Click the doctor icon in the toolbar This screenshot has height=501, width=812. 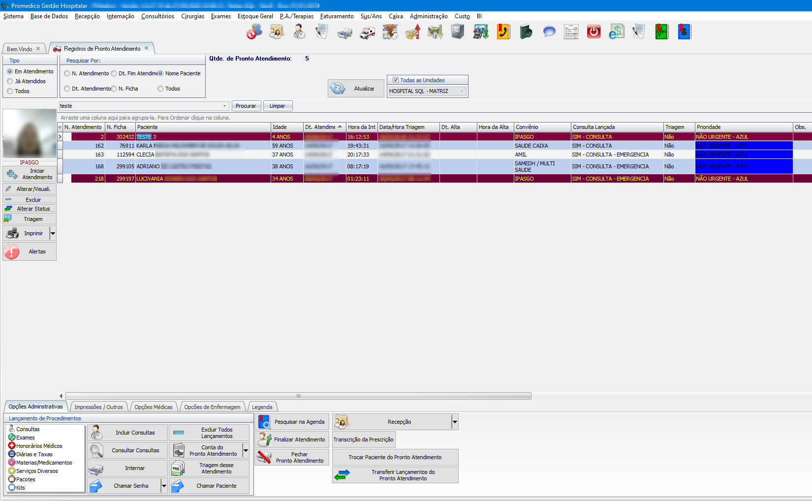click(299, 32)
